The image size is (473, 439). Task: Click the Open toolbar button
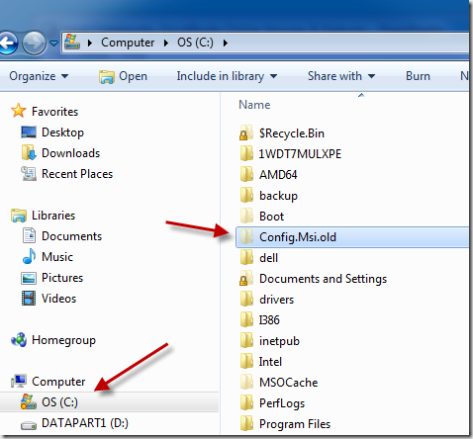tap(123, 76)
